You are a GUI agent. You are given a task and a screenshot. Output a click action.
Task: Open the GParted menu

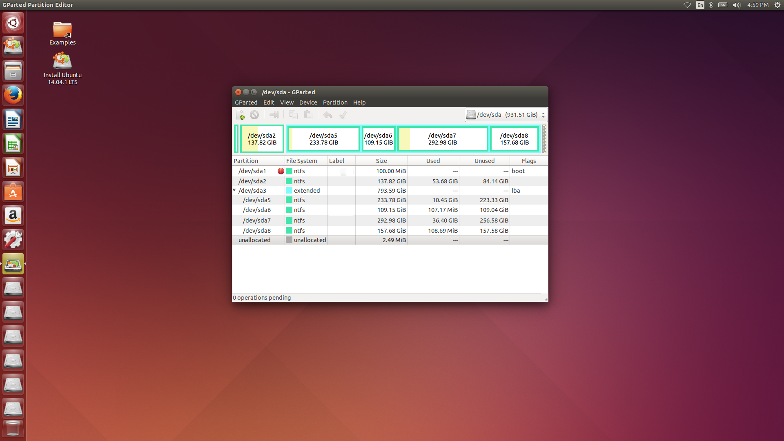pyautogui.click(x=246, y=102)
